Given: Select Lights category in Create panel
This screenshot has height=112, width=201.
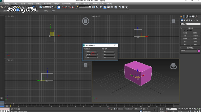Looking at the screenshot, I should pyautogui.click(x=187, y=20).
